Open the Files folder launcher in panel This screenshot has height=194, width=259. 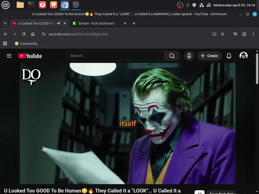20,5
